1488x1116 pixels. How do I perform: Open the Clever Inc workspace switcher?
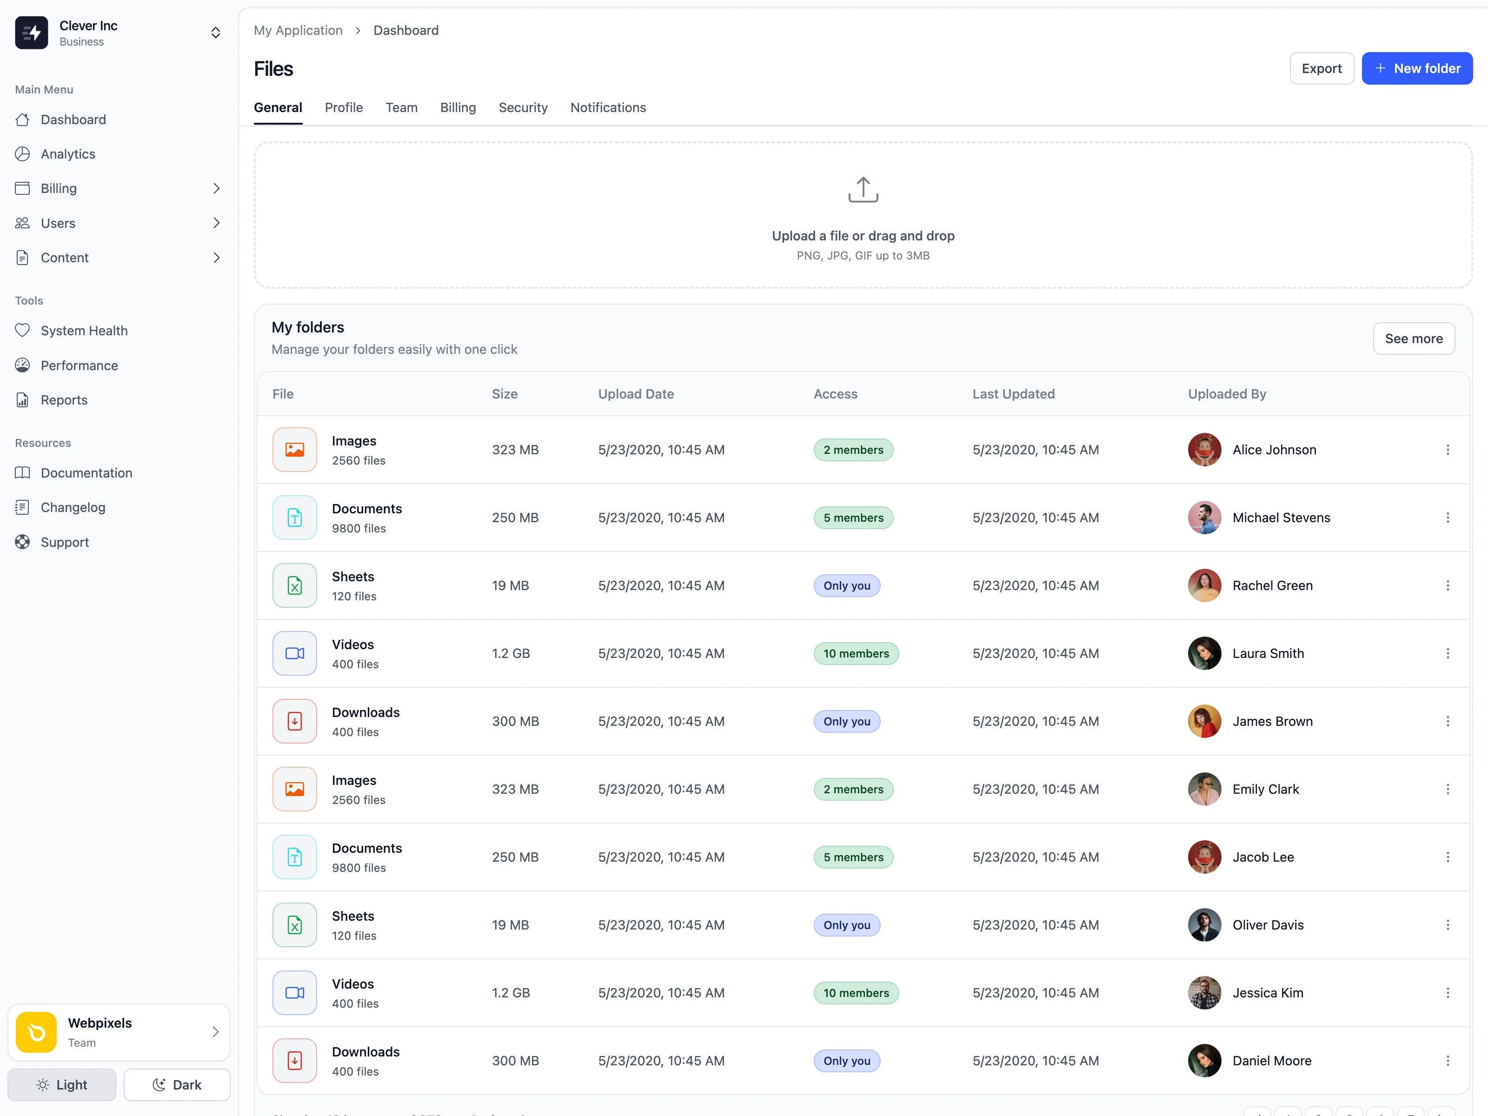(x=215, y=33)
